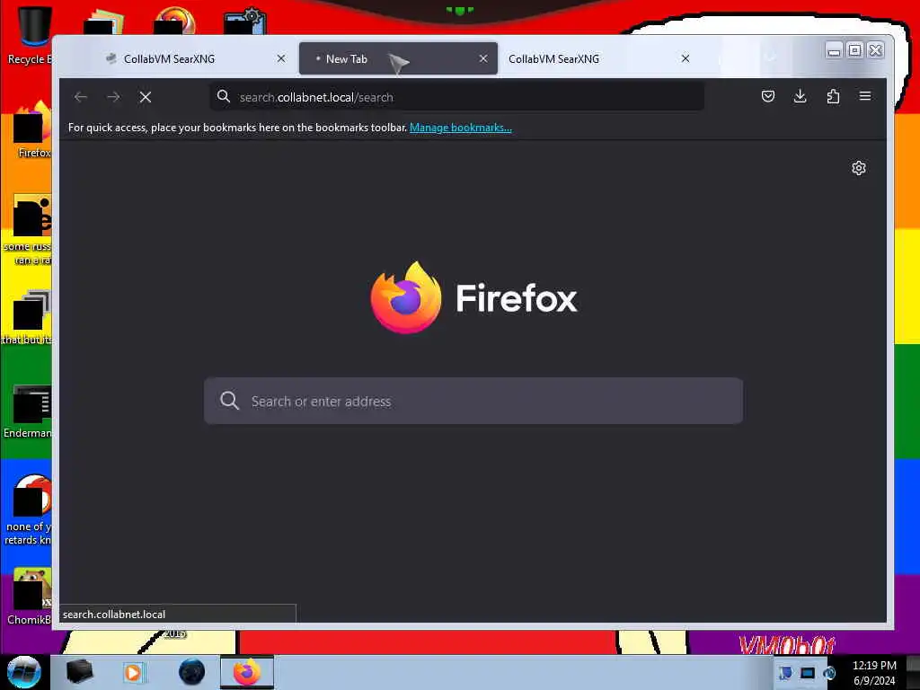Close the last CollabVM SearXNG tab
This screenshot has width=920, height=690.
point(686,58)
